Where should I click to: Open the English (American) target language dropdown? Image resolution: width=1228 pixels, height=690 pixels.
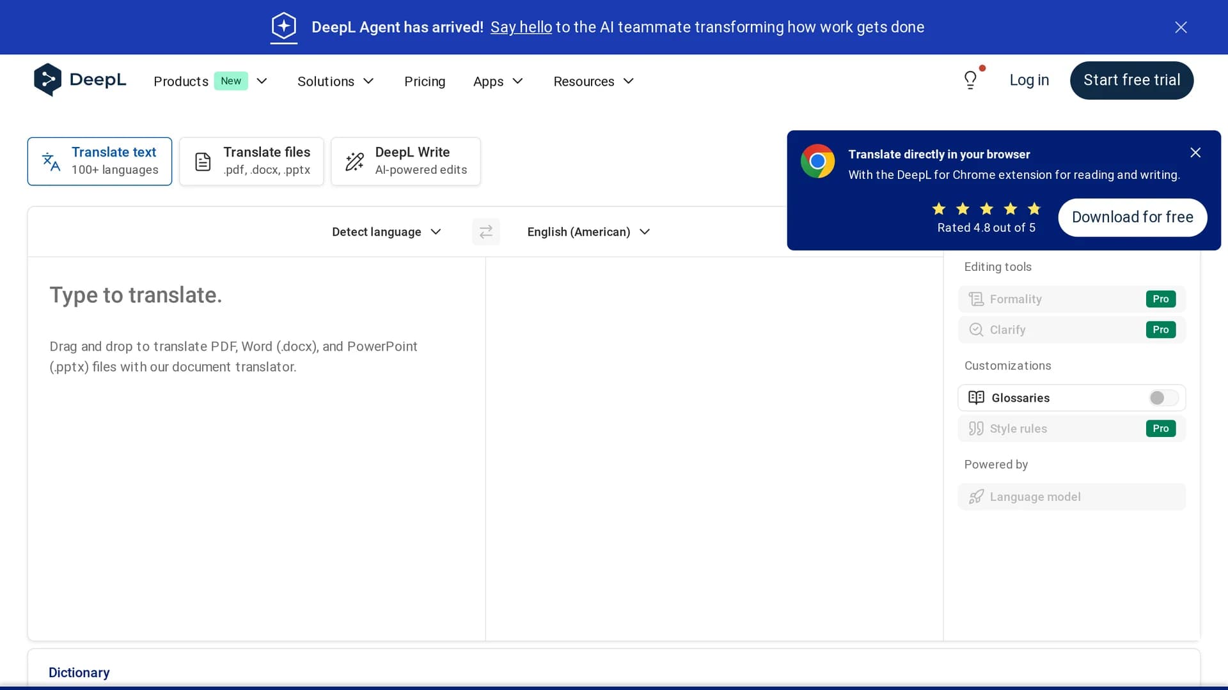click(588, 232)
